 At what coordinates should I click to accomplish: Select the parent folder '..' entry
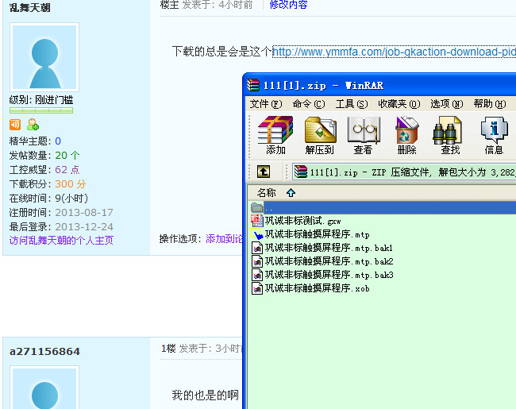pos(267,208)
